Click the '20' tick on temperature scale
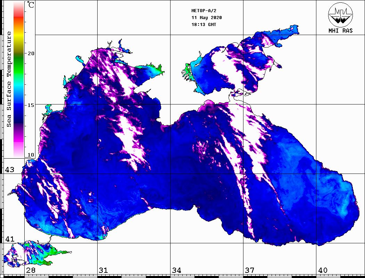 [x=31, y=53]
